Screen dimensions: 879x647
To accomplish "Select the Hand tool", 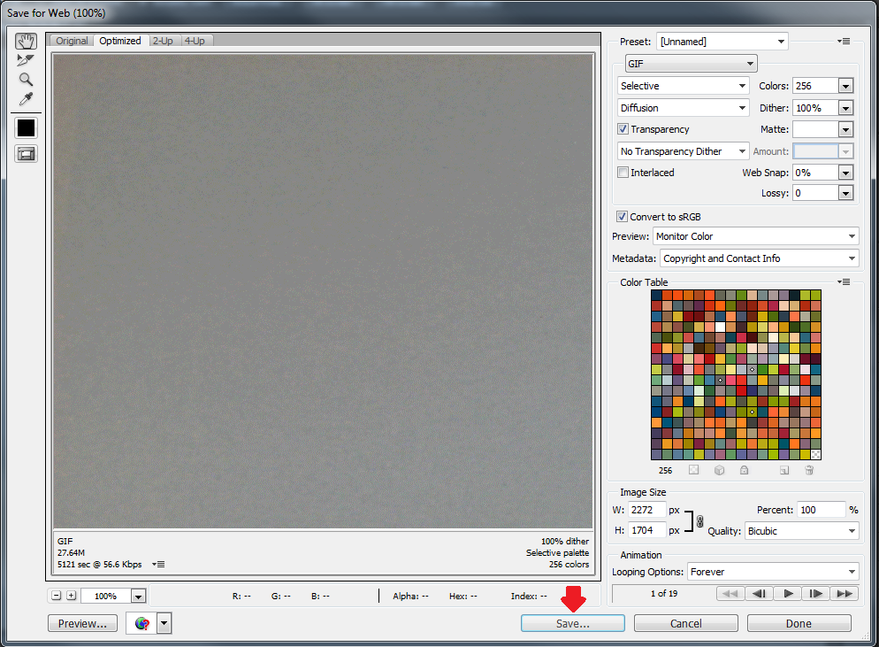I will 26,41.
